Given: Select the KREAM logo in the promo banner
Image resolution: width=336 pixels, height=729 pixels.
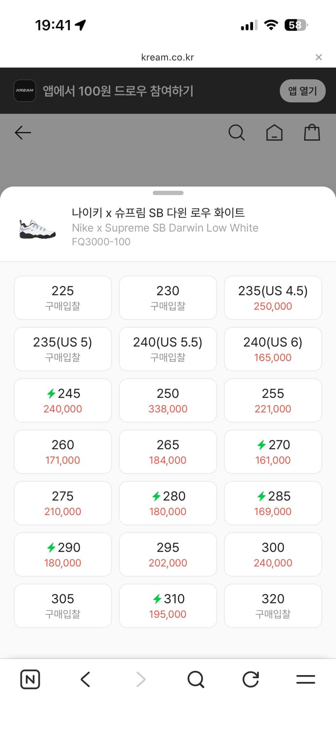Looking at the screenshot, I should pos(25,91).
